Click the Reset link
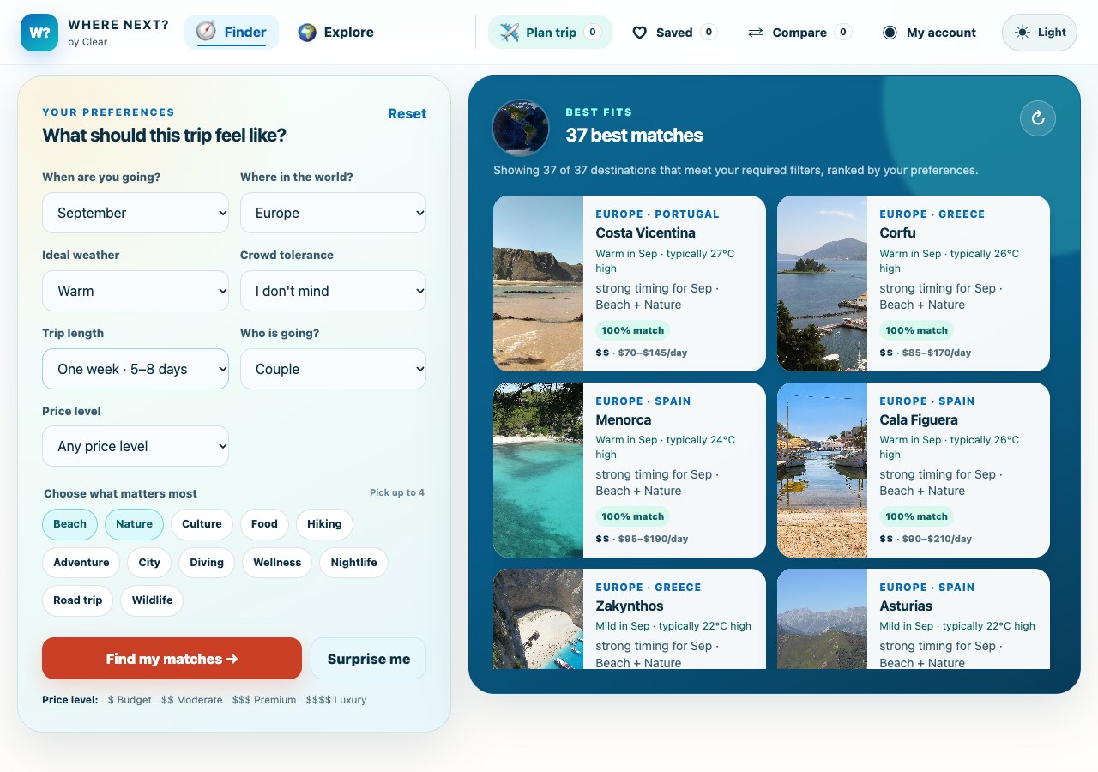Screen dimensions: 1098x772 [407, 113]
